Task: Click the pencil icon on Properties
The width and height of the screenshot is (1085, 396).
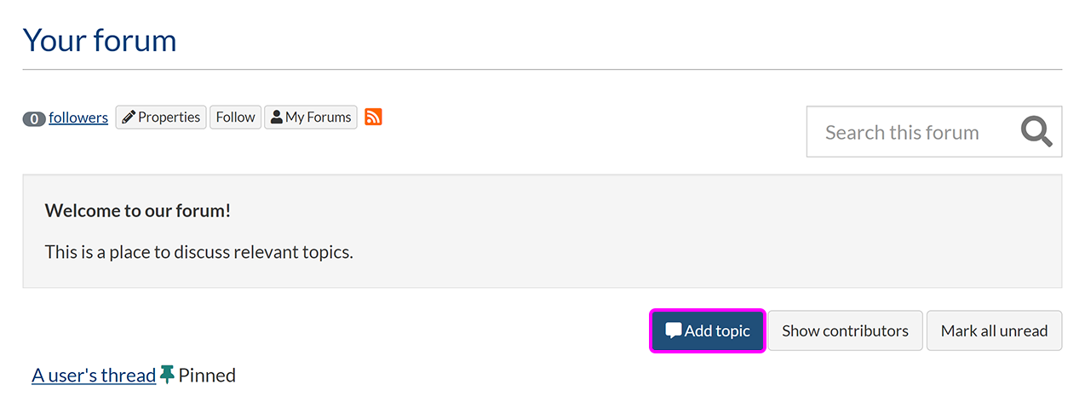Action: tap(128, 118)
